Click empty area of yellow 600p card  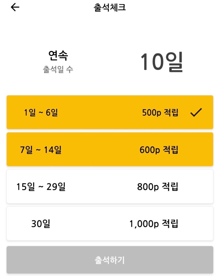pyautogui.click(x=100, y=149)
